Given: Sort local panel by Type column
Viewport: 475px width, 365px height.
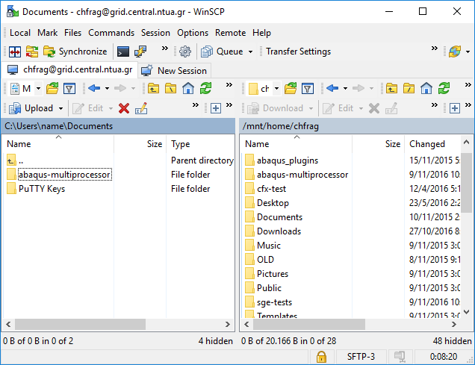Looking at the screenshot, I should click(200, 144).
